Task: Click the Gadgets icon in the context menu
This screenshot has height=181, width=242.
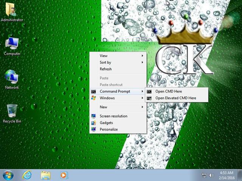Action: coord(93,123)
